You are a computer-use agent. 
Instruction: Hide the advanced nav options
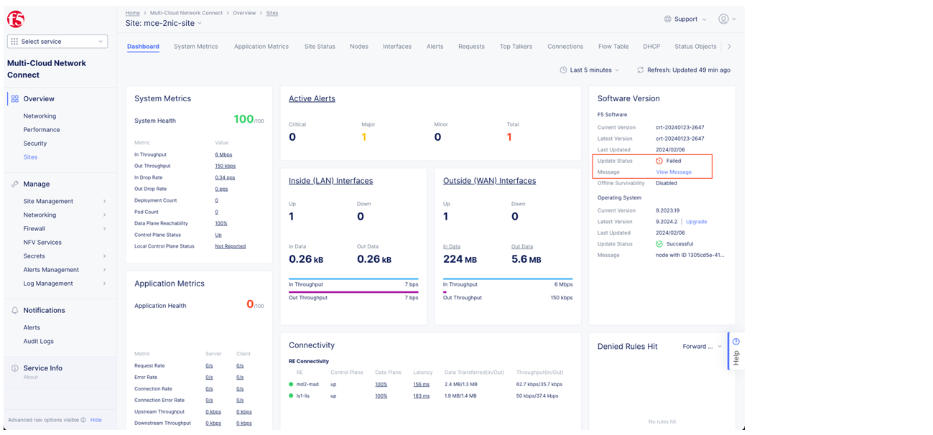click(x=96, y=419)
